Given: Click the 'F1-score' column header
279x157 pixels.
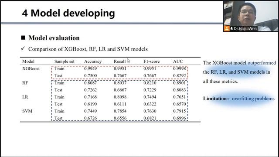Looking at the screenshot, I should [x=151, y=61].
